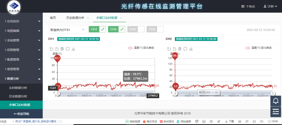The image size is (282, 125).
Task: Save the CH1 chart as an image
Action: pyautogui.click(x=73, y=49)
